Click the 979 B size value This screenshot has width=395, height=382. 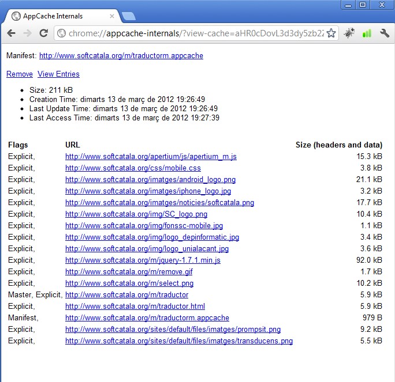[372, 318]
